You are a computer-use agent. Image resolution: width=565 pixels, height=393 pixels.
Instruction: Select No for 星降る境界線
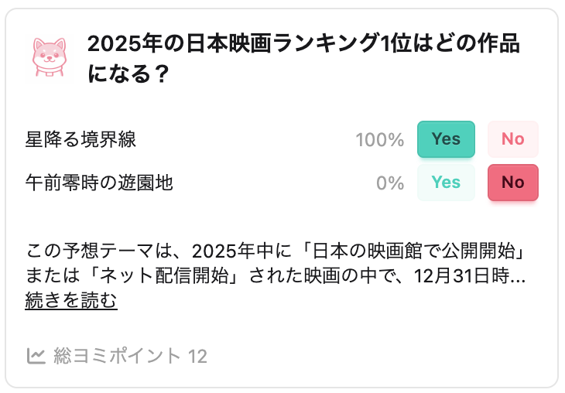(x=512, y=139)
